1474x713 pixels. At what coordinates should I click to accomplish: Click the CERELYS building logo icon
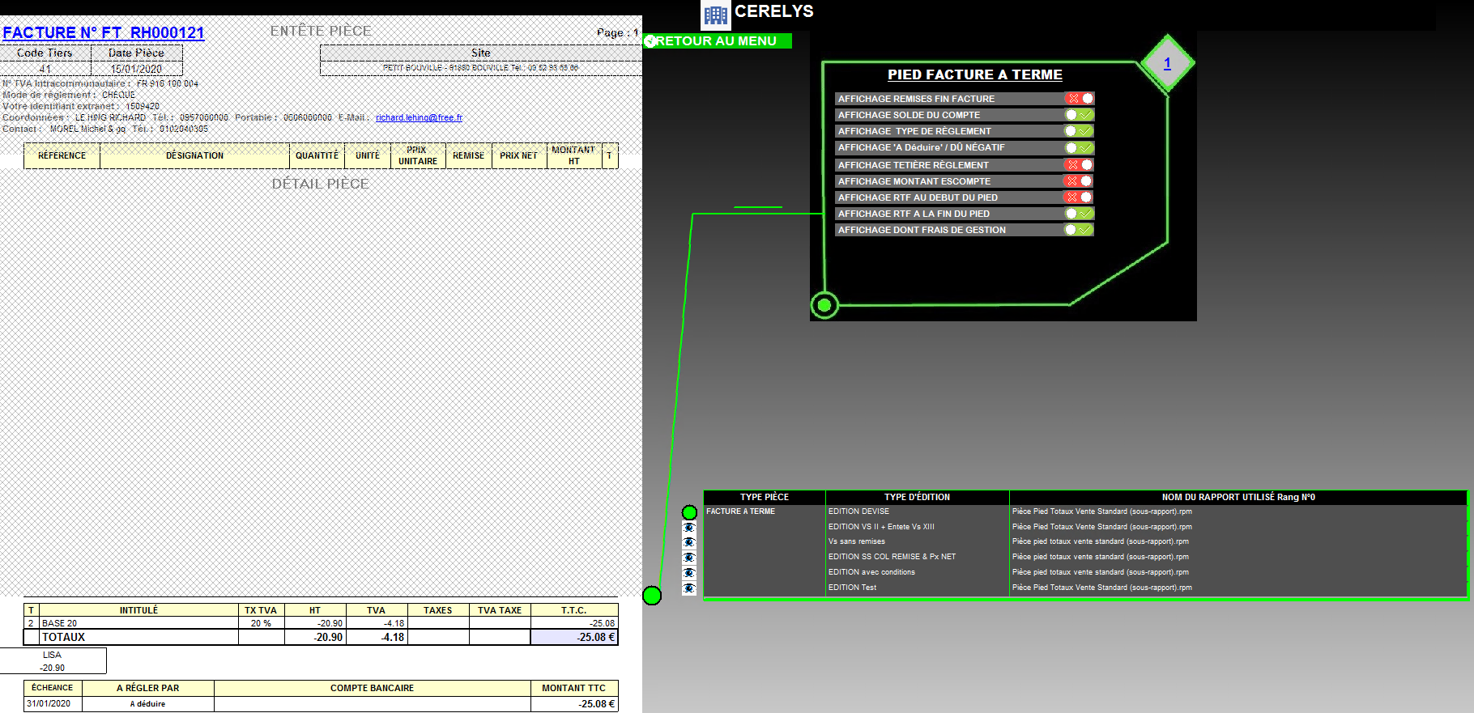[x=715, y=15]
